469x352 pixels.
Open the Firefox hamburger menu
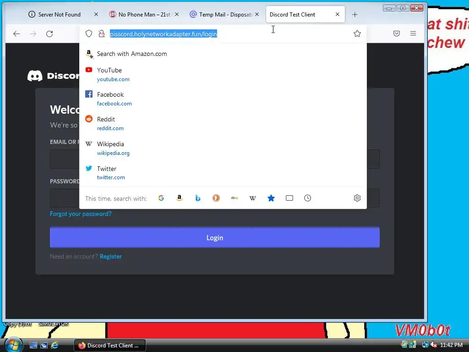(413, 33)
